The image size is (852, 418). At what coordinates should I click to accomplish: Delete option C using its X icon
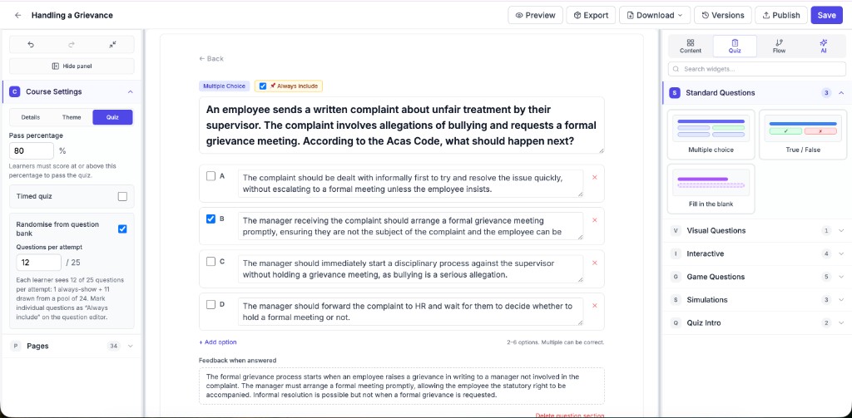[594, 263]
